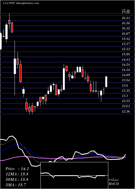
Task: Click the <<Live MACD label
Action: pos(114,182)
